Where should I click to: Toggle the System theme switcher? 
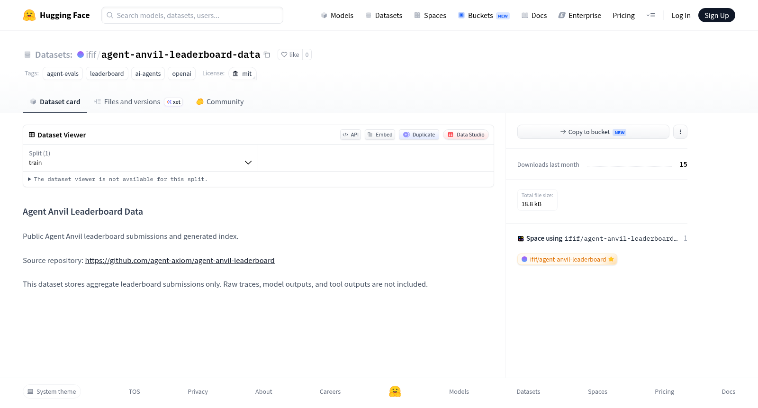[52, 391]
